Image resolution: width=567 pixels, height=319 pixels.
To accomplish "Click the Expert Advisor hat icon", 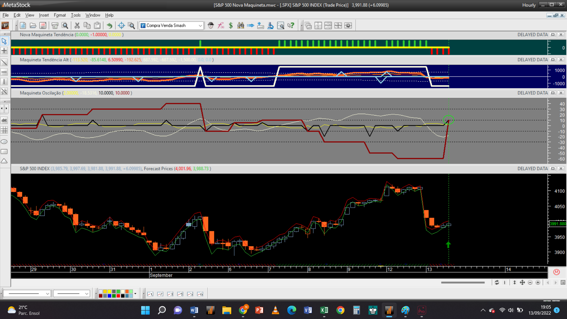I will coord(211,25).
